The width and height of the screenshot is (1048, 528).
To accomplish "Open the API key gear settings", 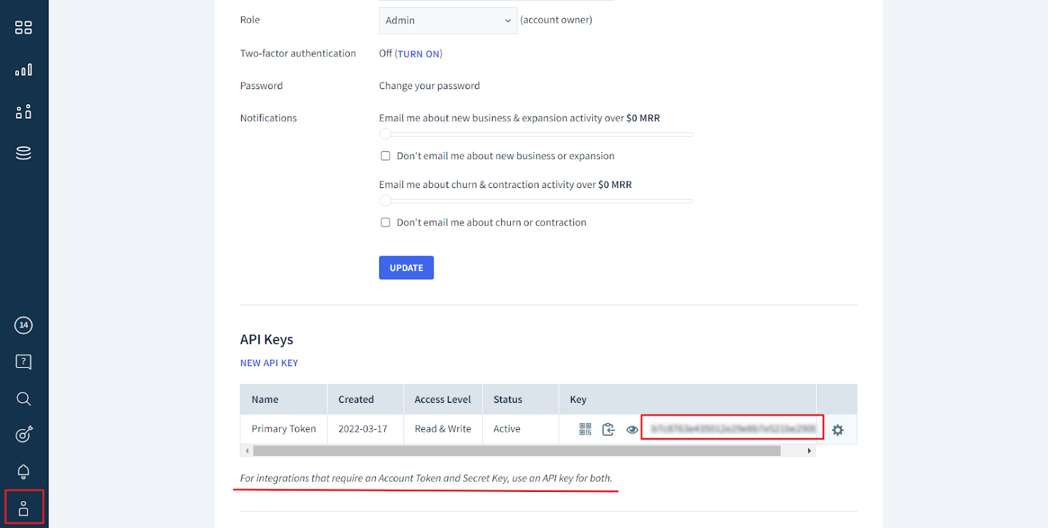I will tap(837, 430).
